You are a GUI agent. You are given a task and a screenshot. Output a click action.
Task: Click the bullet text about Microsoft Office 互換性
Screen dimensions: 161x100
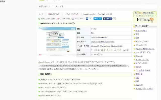71,83
